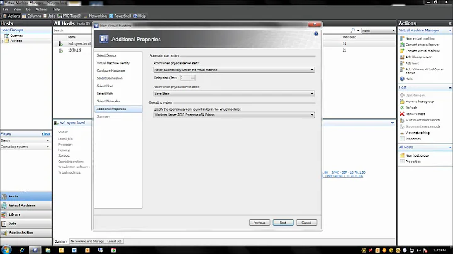Expand the All Hosts tree node
The image size is (453, 254).
coord(3,41)
